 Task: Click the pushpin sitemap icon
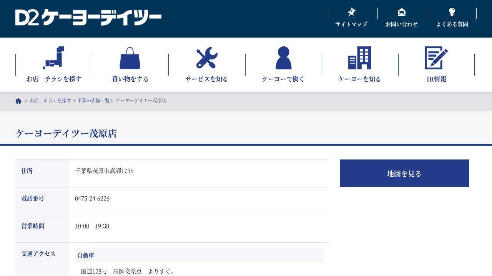coord(351,12)
